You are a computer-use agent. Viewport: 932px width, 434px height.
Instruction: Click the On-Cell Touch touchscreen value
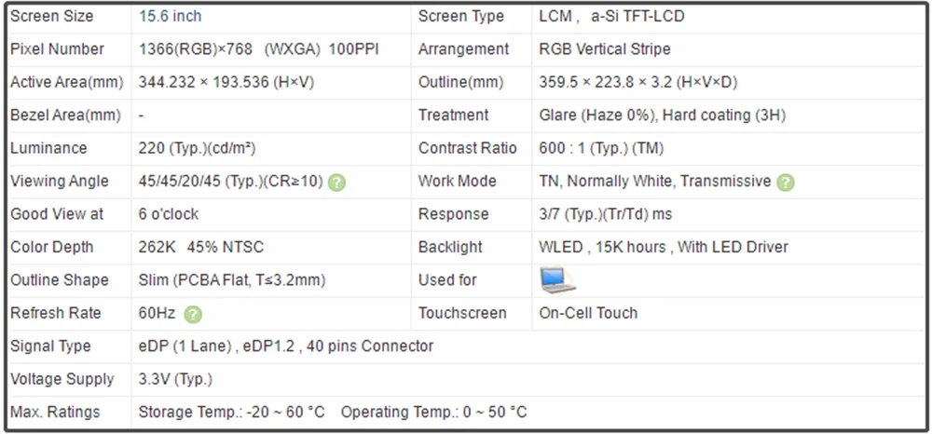(588, 313)
